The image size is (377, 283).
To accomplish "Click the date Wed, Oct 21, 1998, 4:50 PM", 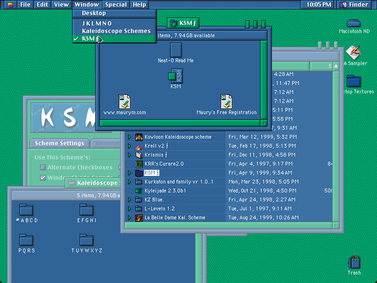I will [262, 191].
